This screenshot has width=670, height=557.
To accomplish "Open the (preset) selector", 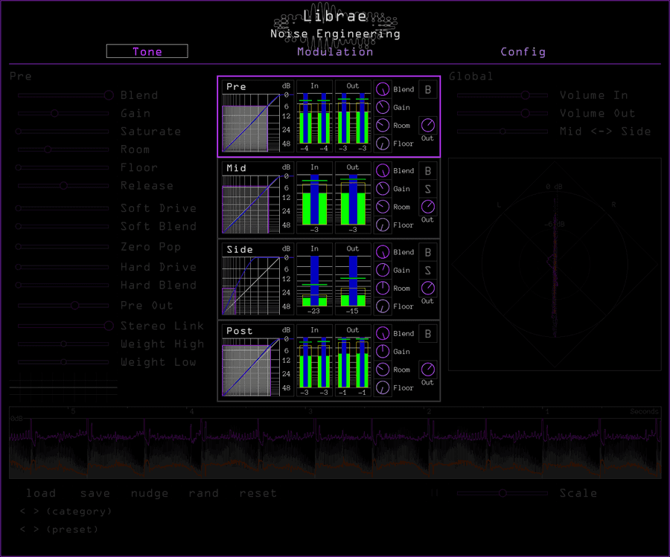I will [72, 529].
